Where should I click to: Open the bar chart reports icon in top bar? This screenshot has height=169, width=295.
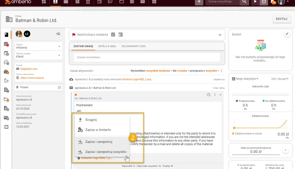pyautogui.click(x=154, y=2)
